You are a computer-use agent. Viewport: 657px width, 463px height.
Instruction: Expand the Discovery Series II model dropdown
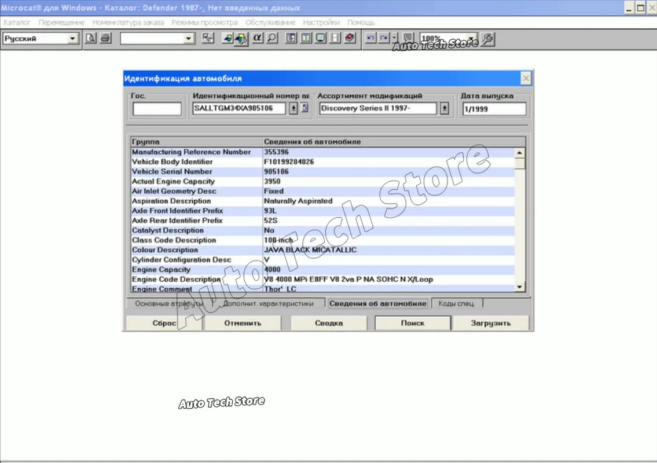(445, 108)
